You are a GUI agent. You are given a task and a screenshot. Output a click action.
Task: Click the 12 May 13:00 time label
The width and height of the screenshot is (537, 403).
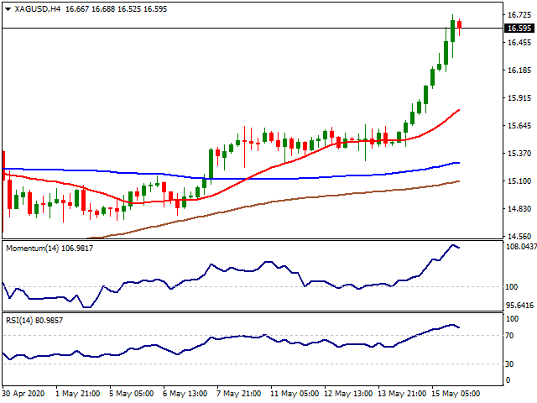click(x=348, y=394)
